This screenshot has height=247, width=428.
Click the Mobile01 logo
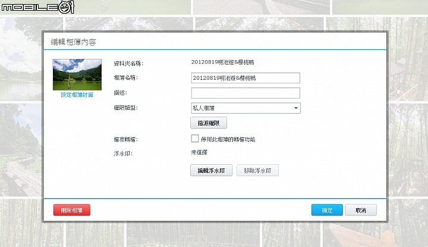(38, 7)
